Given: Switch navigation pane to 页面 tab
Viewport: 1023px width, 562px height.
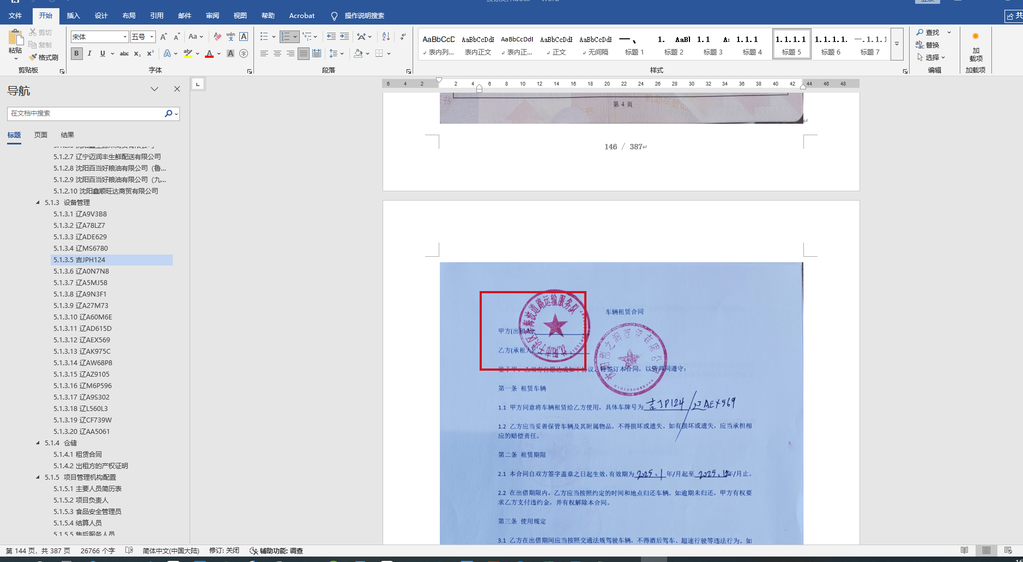Looking at the screenshot, I should pos(41,135).
